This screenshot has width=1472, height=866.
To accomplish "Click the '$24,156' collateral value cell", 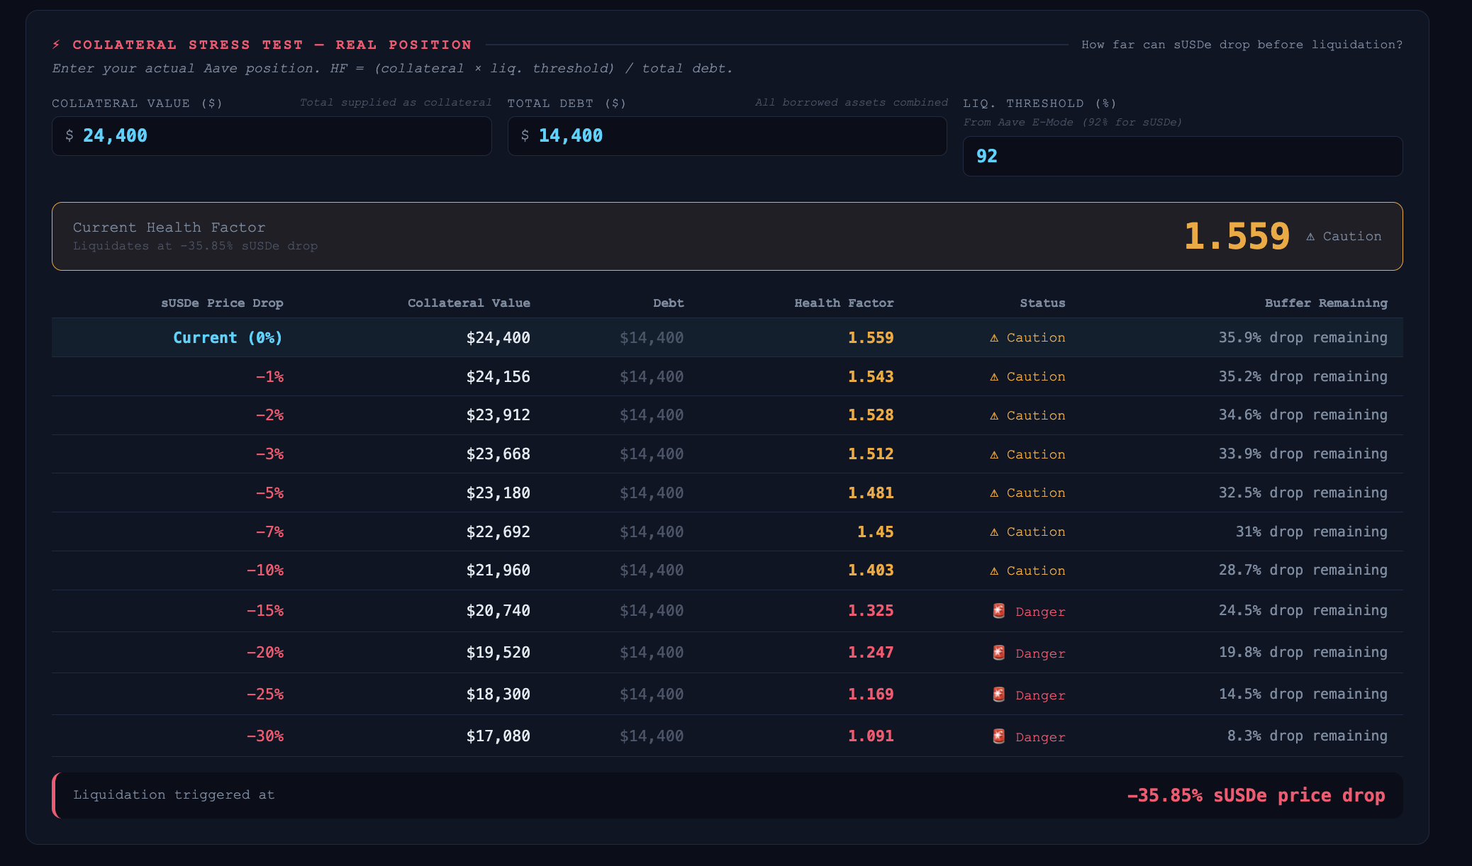I will (x=498, y=377).
